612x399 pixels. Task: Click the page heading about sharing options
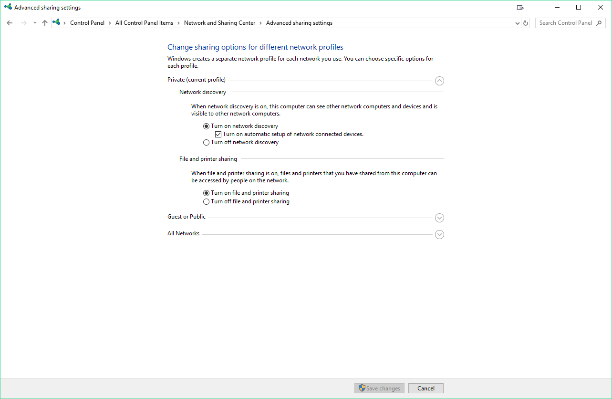click(255, 47)
